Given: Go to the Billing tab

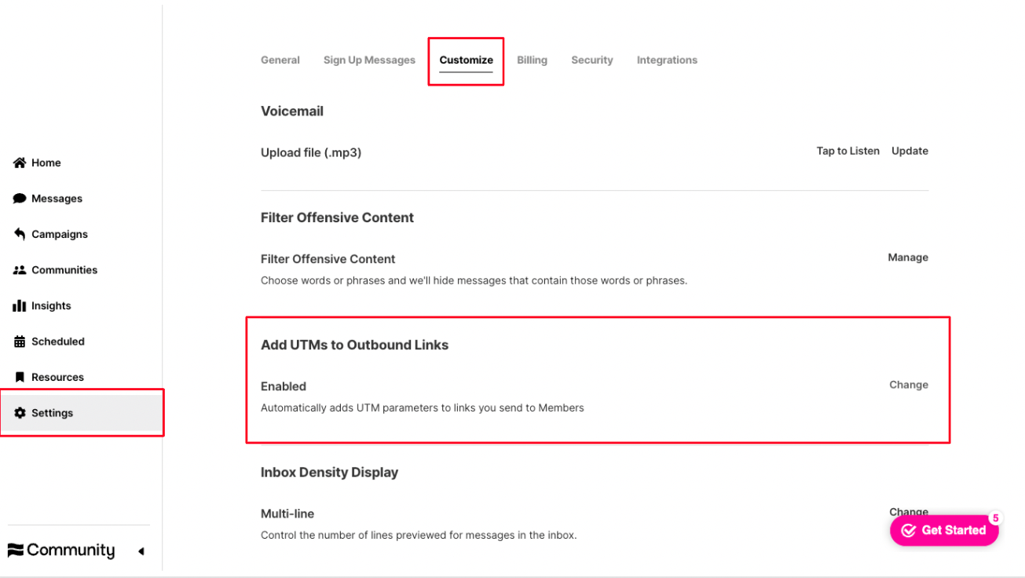Looking at the screenshot, I should click(532, 60).
